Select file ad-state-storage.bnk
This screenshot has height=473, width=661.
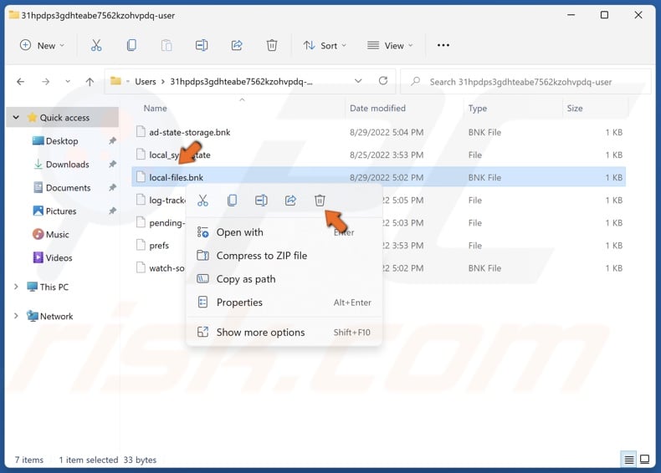(x=378, y=132)
